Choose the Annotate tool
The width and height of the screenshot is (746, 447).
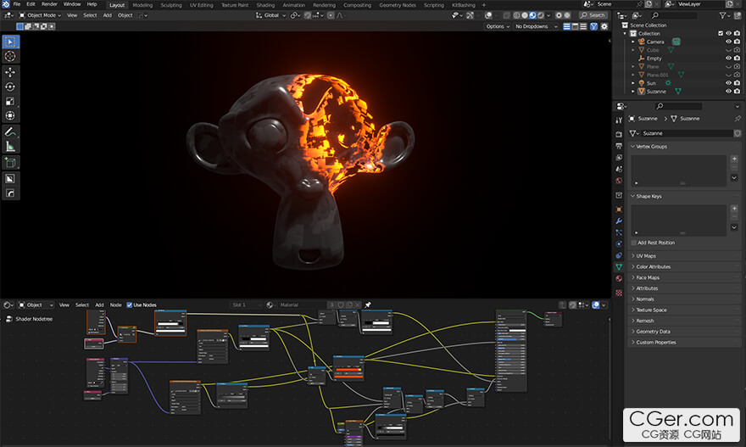[10, 131]
